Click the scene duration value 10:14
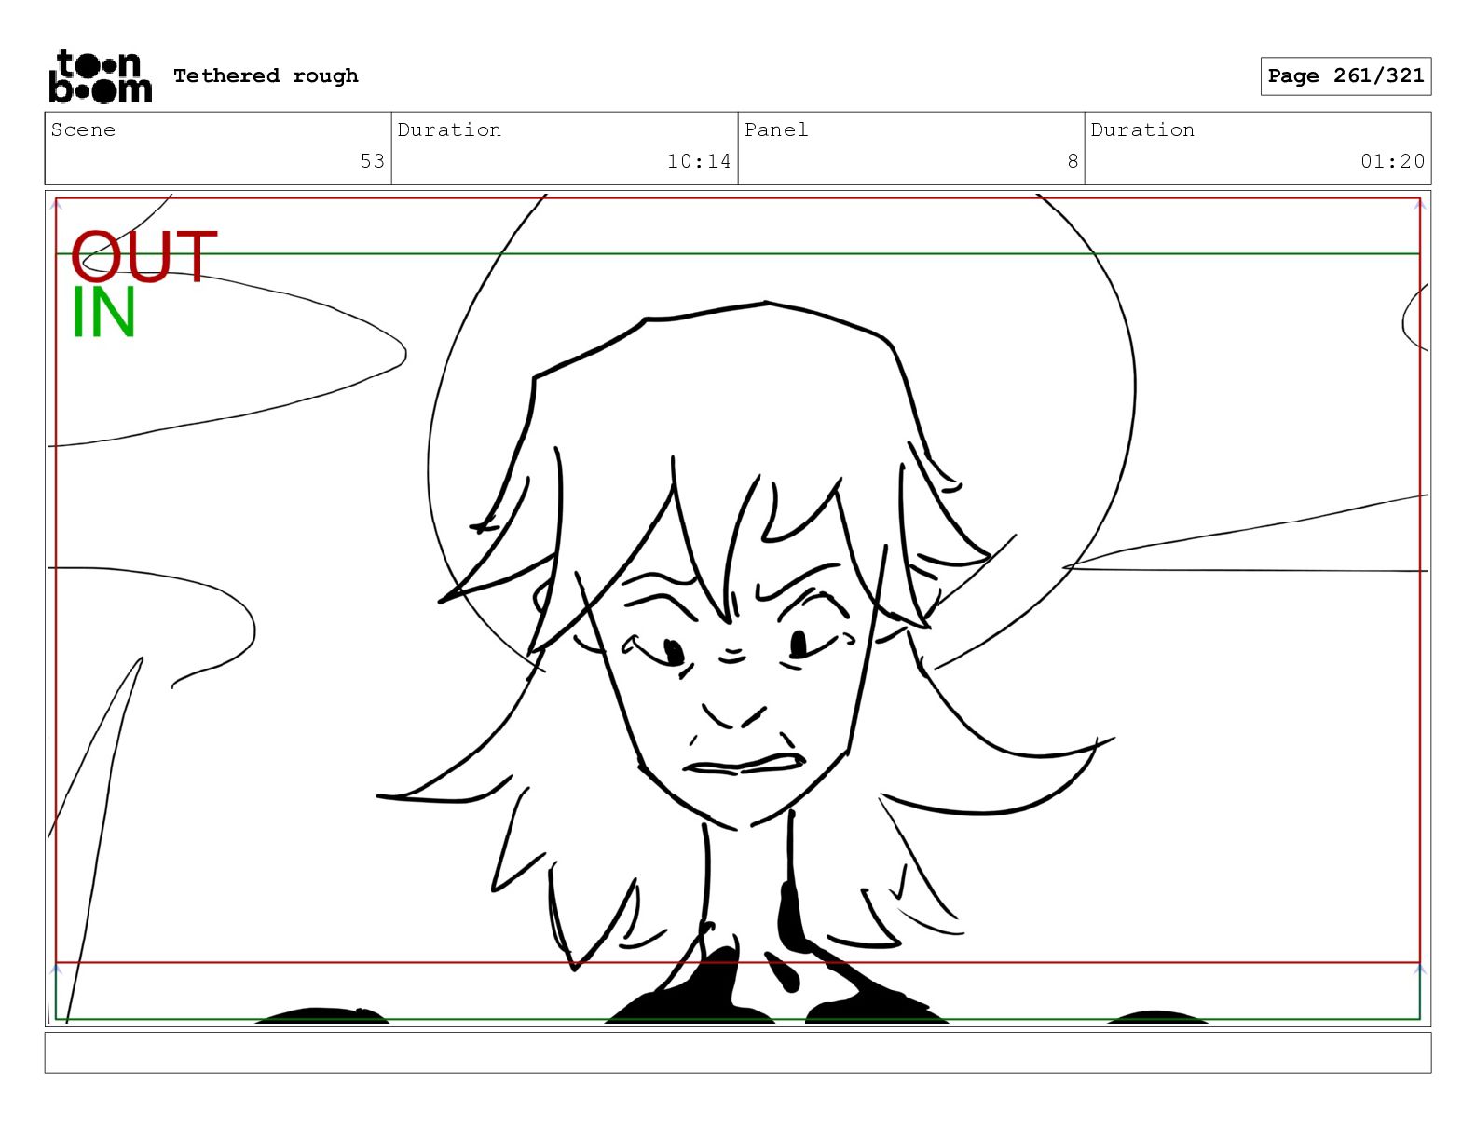 (x=699, y=161)
